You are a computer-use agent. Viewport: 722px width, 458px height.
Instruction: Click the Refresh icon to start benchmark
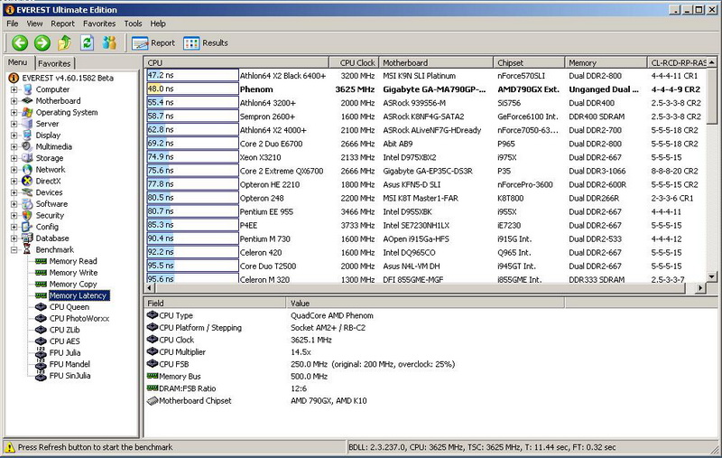(x=87, y=42)
